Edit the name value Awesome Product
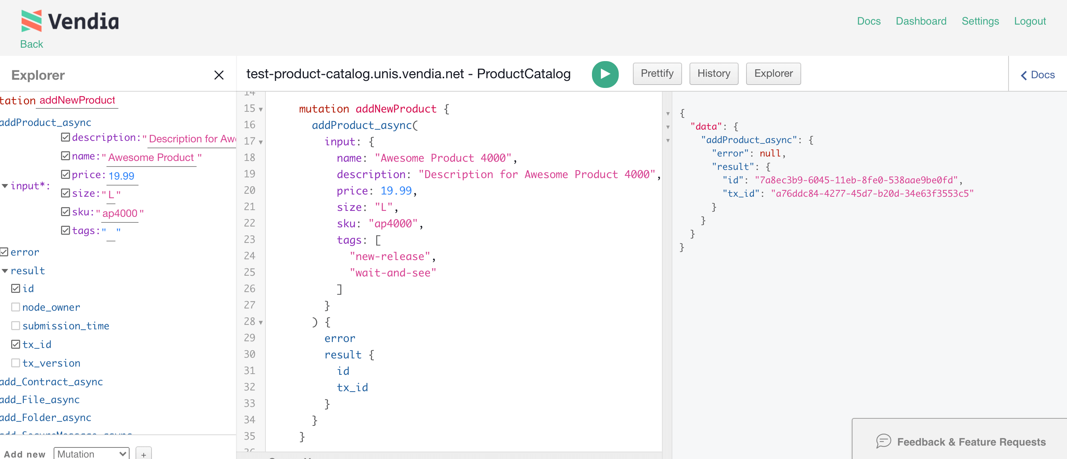The width and height of the screenshot is (1067, 459). point(151,157)
